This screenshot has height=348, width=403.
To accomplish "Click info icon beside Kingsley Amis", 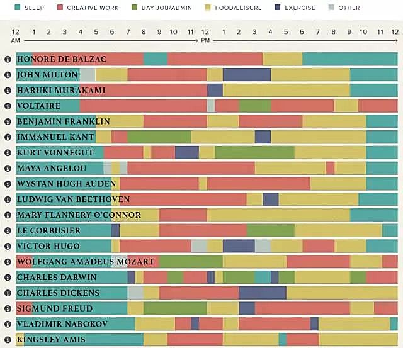I will click(x=8, y=340).
